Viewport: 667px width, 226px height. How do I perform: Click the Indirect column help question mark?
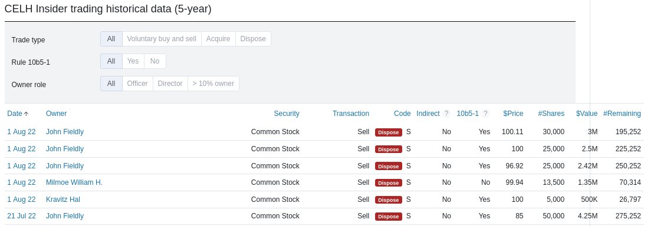tap(446, 114)
